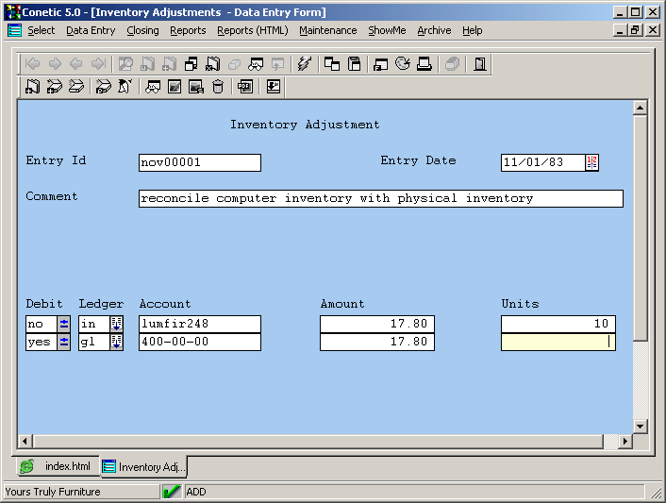Click the PDF export icon
The image size is (666, 503).
click(245, 87)
